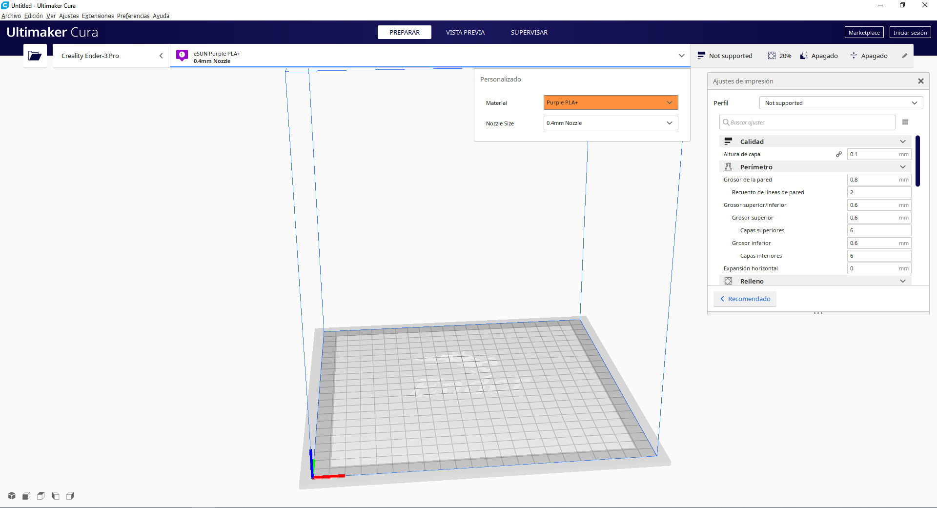Click the support icon in summary bar

coord(804,56)
